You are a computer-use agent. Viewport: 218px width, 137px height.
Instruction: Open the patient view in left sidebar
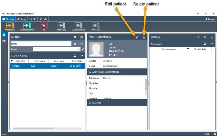[x=4, y=35]
